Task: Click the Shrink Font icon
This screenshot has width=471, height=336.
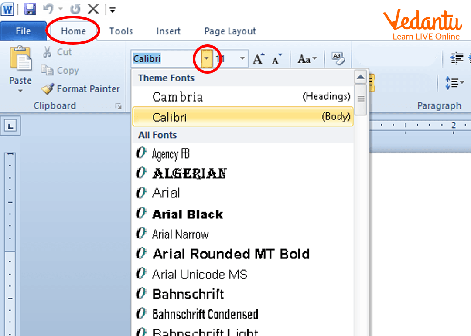Action: (276, 59)
